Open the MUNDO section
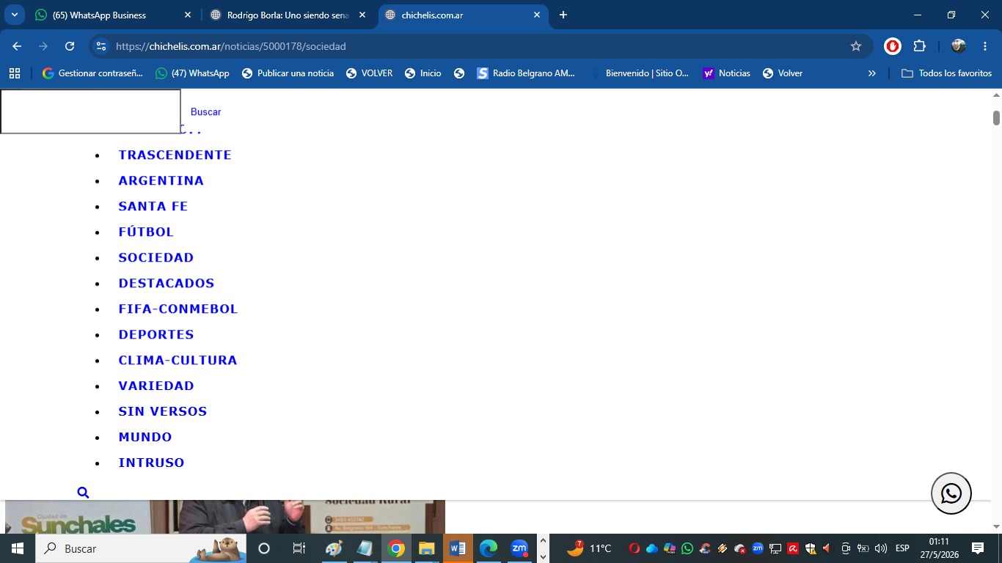 (x=145, y=437)
